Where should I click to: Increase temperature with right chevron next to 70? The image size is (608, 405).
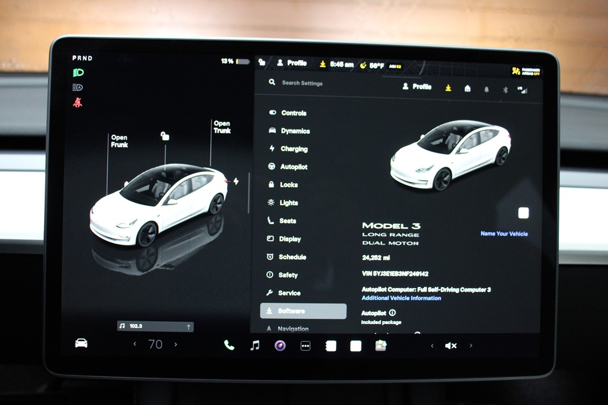click(x=176, y=344)
